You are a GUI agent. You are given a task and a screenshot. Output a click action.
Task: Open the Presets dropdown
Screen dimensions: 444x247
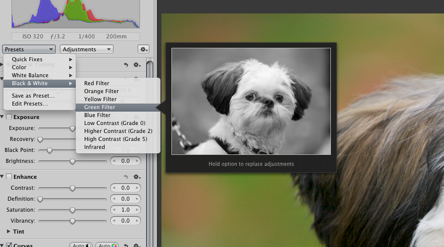click(28, 49)
